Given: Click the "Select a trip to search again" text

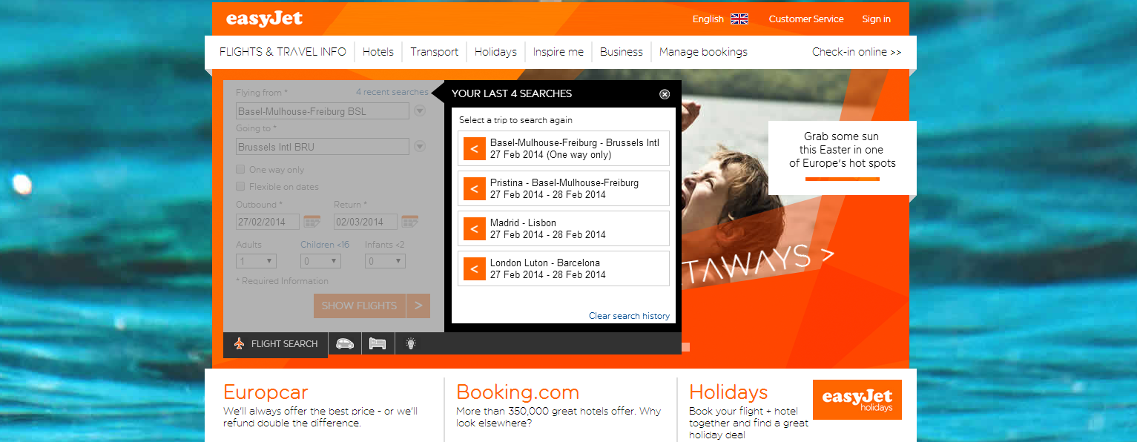Looking at the screenshot, I should (515, 120).
